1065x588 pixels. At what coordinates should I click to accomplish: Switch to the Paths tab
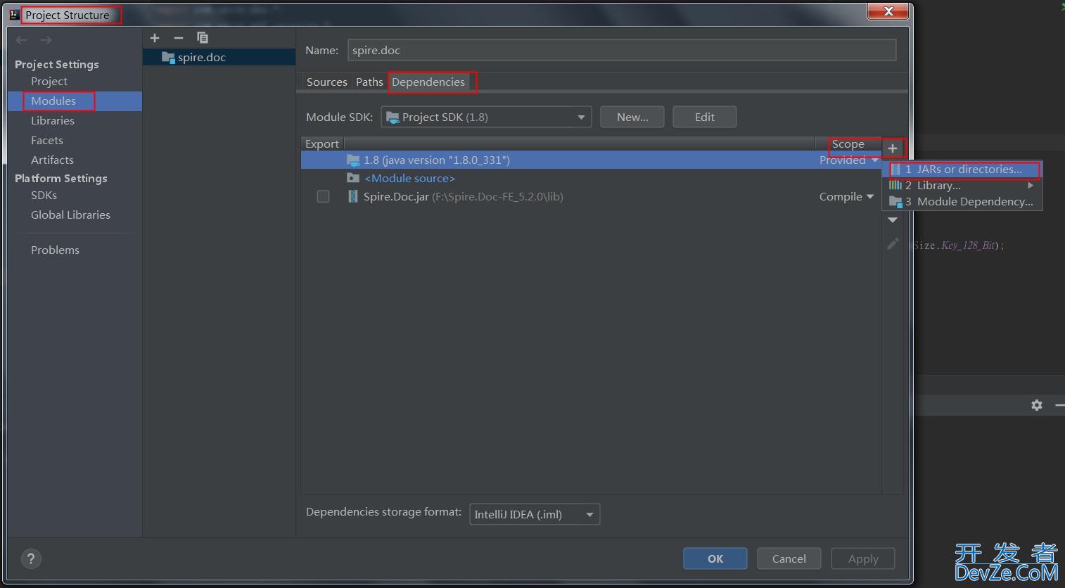coord(369,82)
